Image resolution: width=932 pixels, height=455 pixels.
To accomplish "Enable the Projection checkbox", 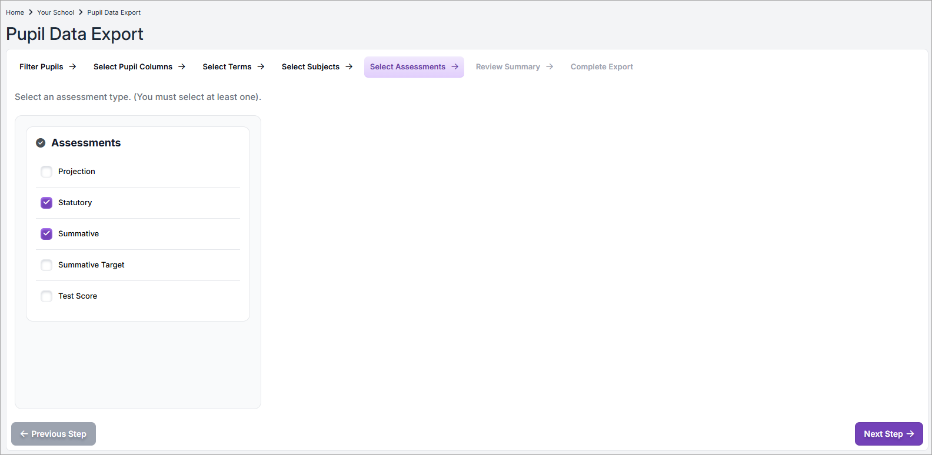I will tap(46, 172).
